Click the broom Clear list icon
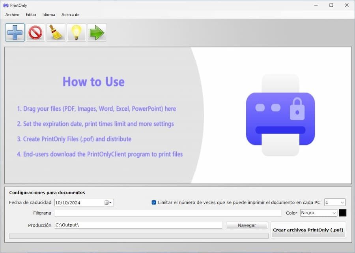Screen dimensions: 355x253 click(56, 32)
